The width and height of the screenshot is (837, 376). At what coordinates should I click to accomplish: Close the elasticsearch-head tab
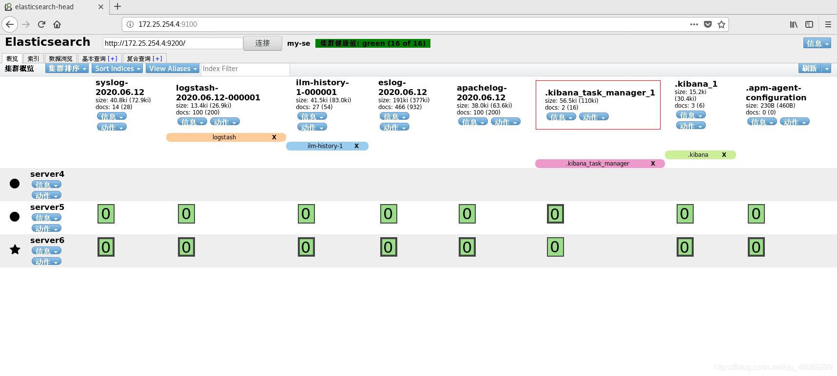(x=100, y=7)
